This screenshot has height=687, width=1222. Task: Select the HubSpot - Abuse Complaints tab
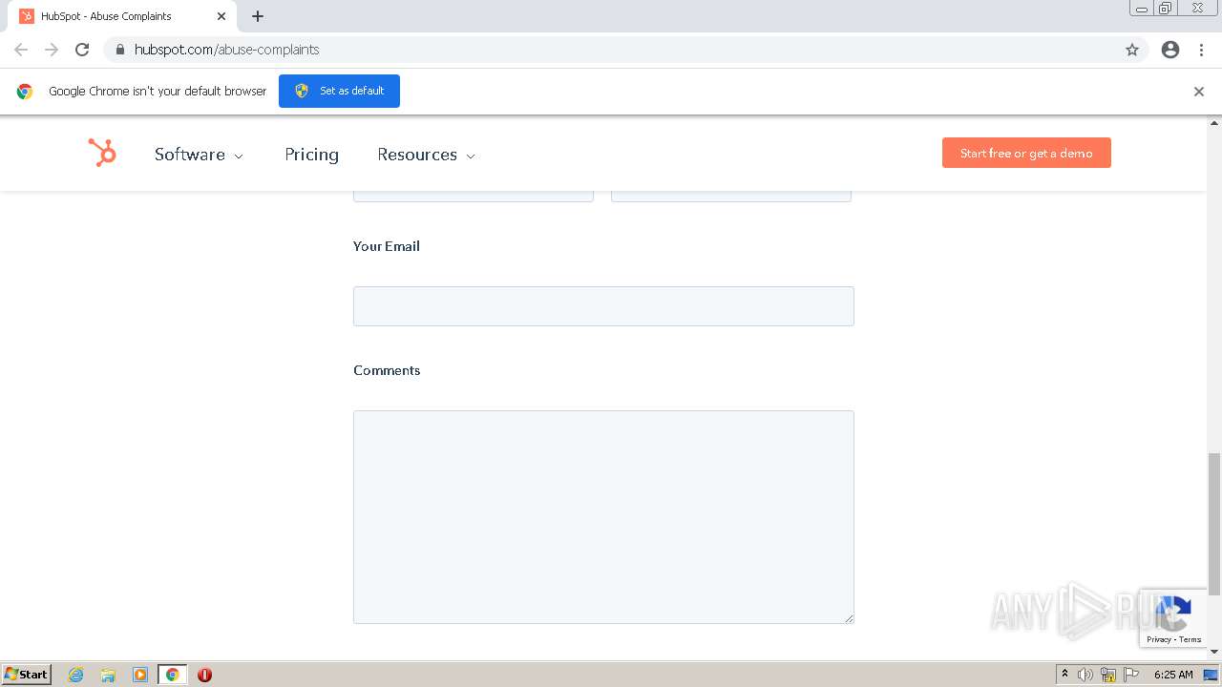pyautogui.click(x=122, y=16)
